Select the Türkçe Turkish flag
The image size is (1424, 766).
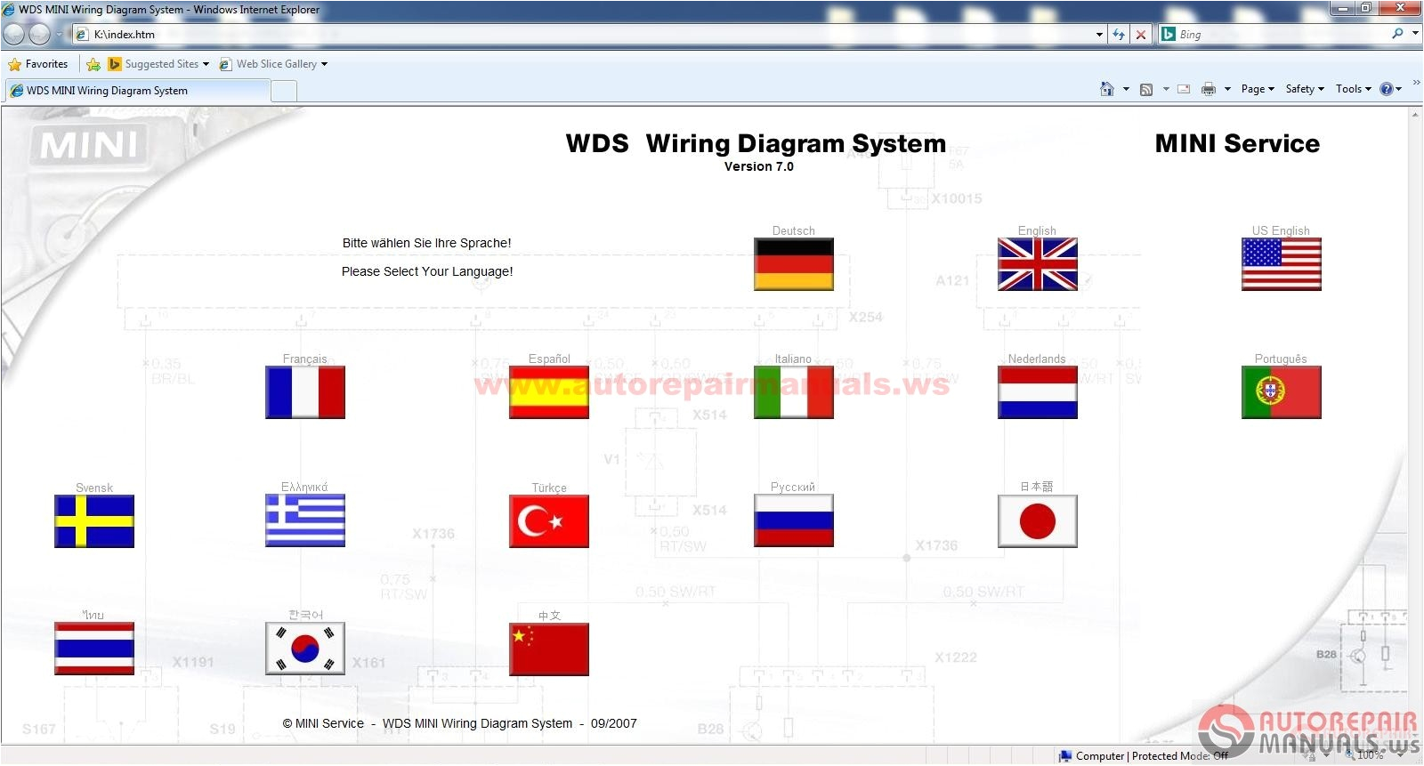(549, 521)
